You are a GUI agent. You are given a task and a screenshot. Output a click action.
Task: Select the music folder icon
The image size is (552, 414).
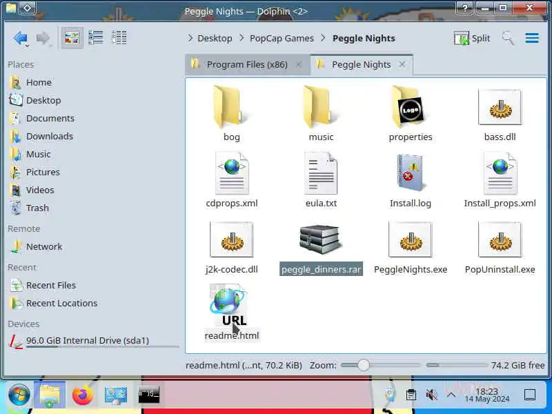321,108
